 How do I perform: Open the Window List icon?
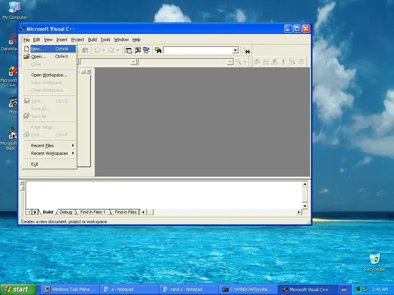point(146,50)
